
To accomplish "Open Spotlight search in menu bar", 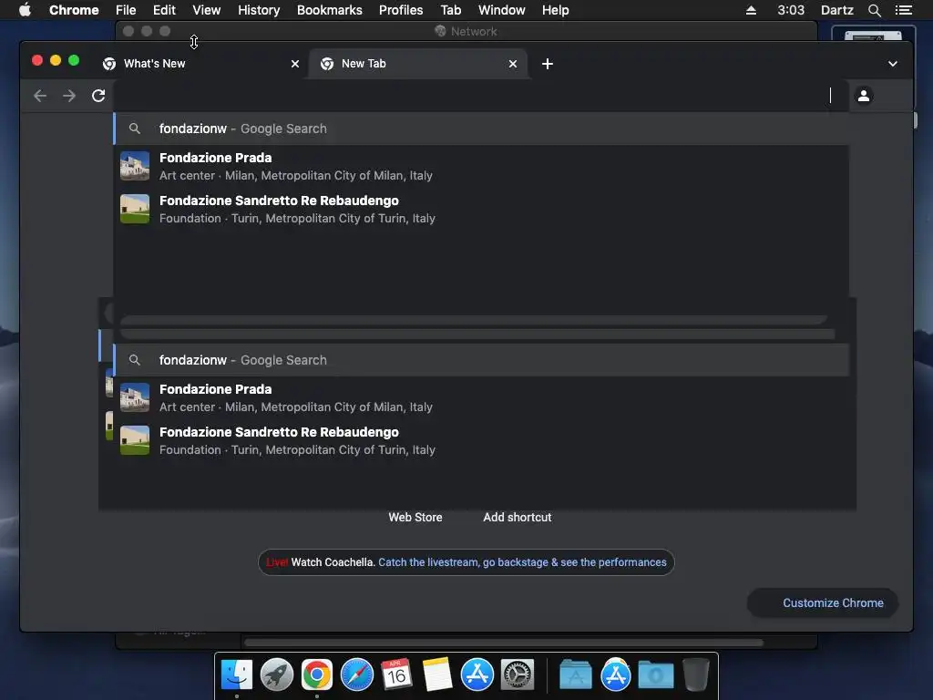I will (874, 10).
